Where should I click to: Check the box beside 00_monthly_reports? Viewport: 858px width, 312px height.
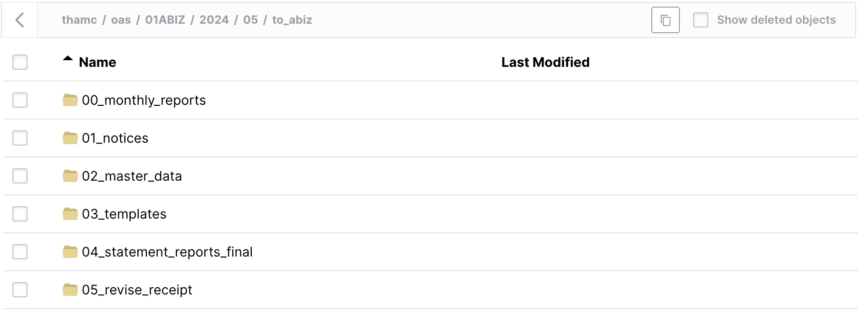20,100
